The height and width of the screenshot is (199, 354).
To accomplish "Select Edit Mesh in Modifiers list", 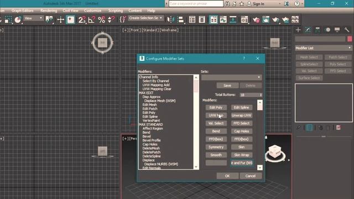I will (x=149, y=104).
